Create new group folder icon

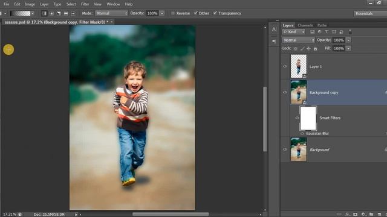pyautogui.click(x=371, y=215)
